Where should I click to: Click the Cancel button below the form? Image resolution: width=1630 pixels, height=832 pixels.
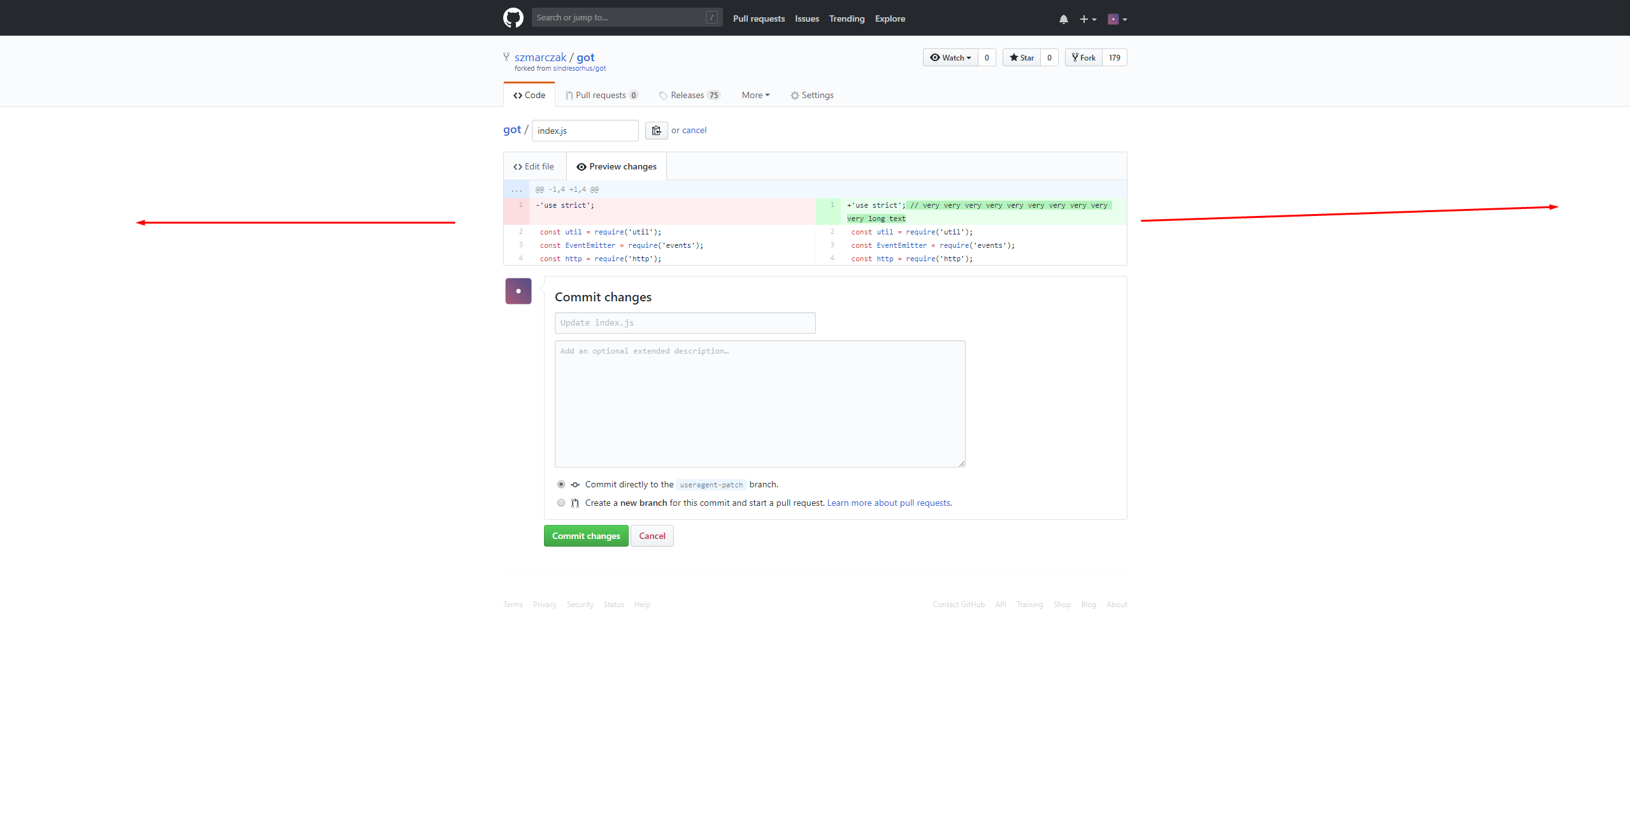(652, 536)
